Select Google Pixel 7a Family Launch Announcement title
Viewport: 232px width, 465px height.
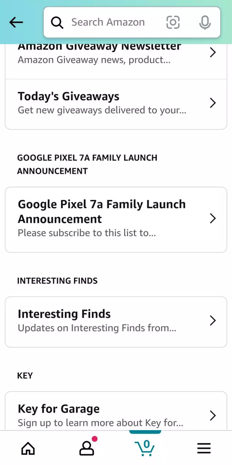(102, 211)
